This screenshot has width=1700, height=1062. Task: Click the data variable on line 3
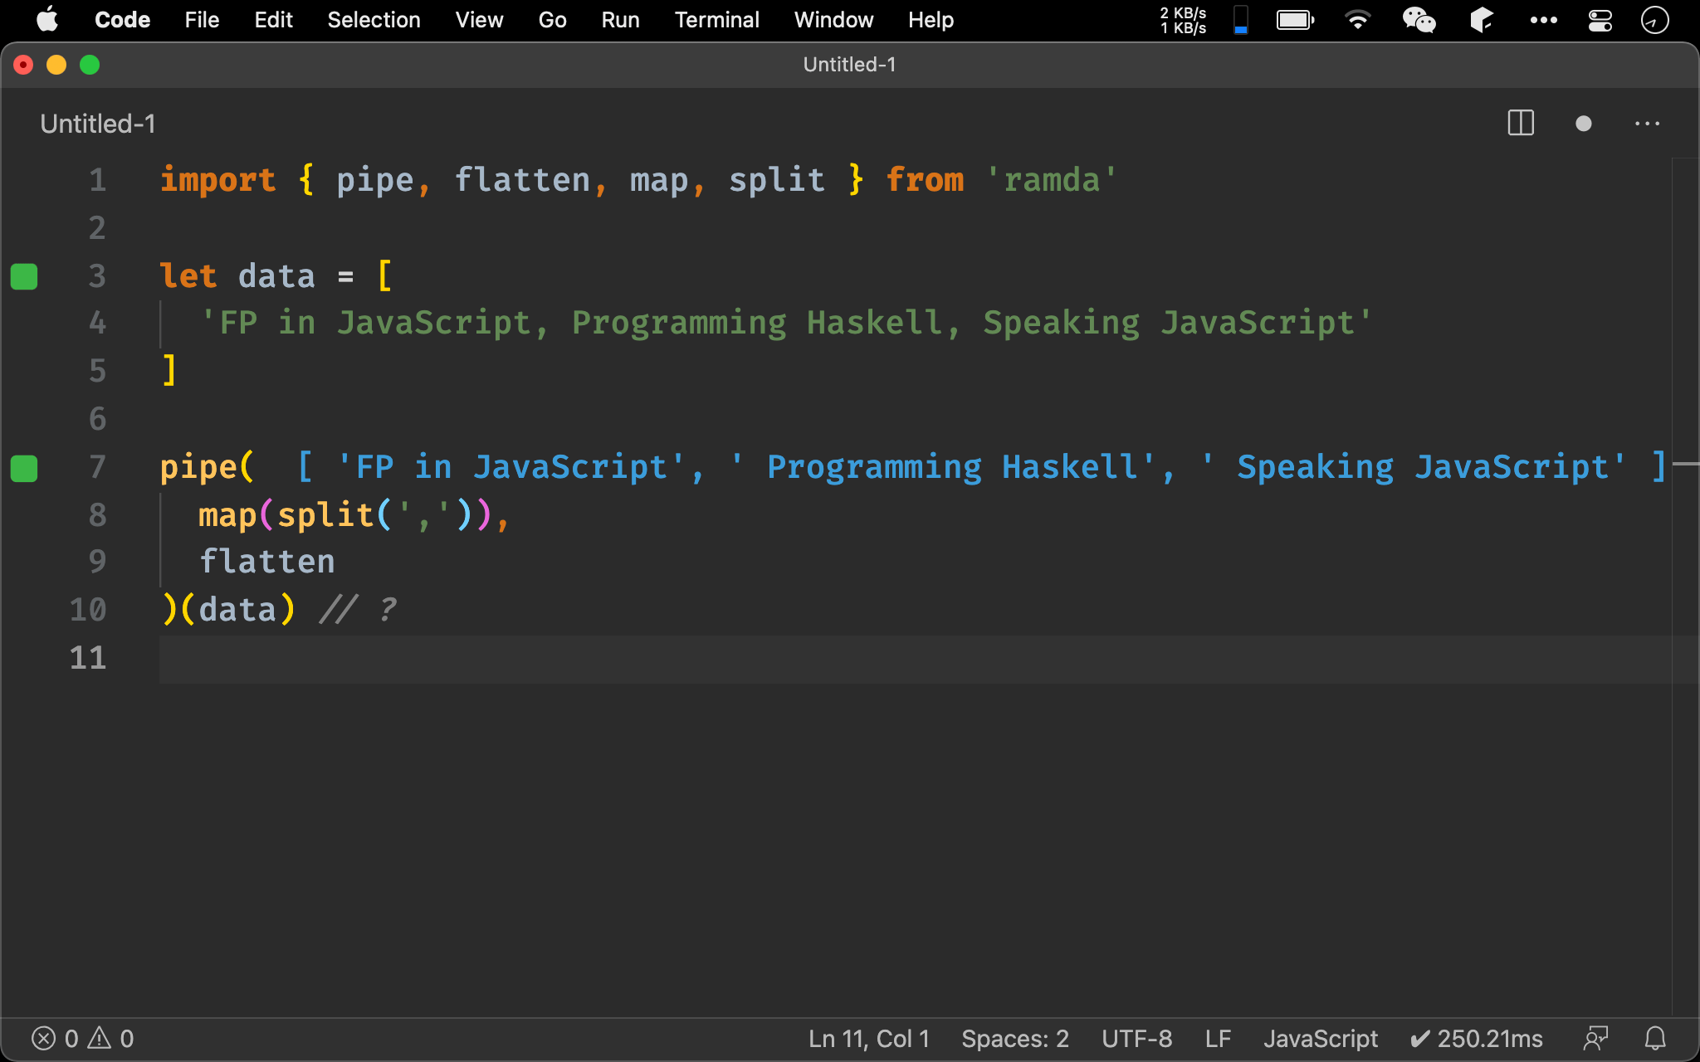276,276
